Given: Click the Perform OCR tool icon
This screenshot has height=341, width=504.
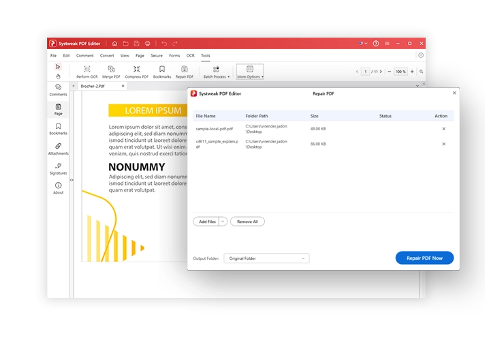Looking at the screenshot, I should (86, 70).
